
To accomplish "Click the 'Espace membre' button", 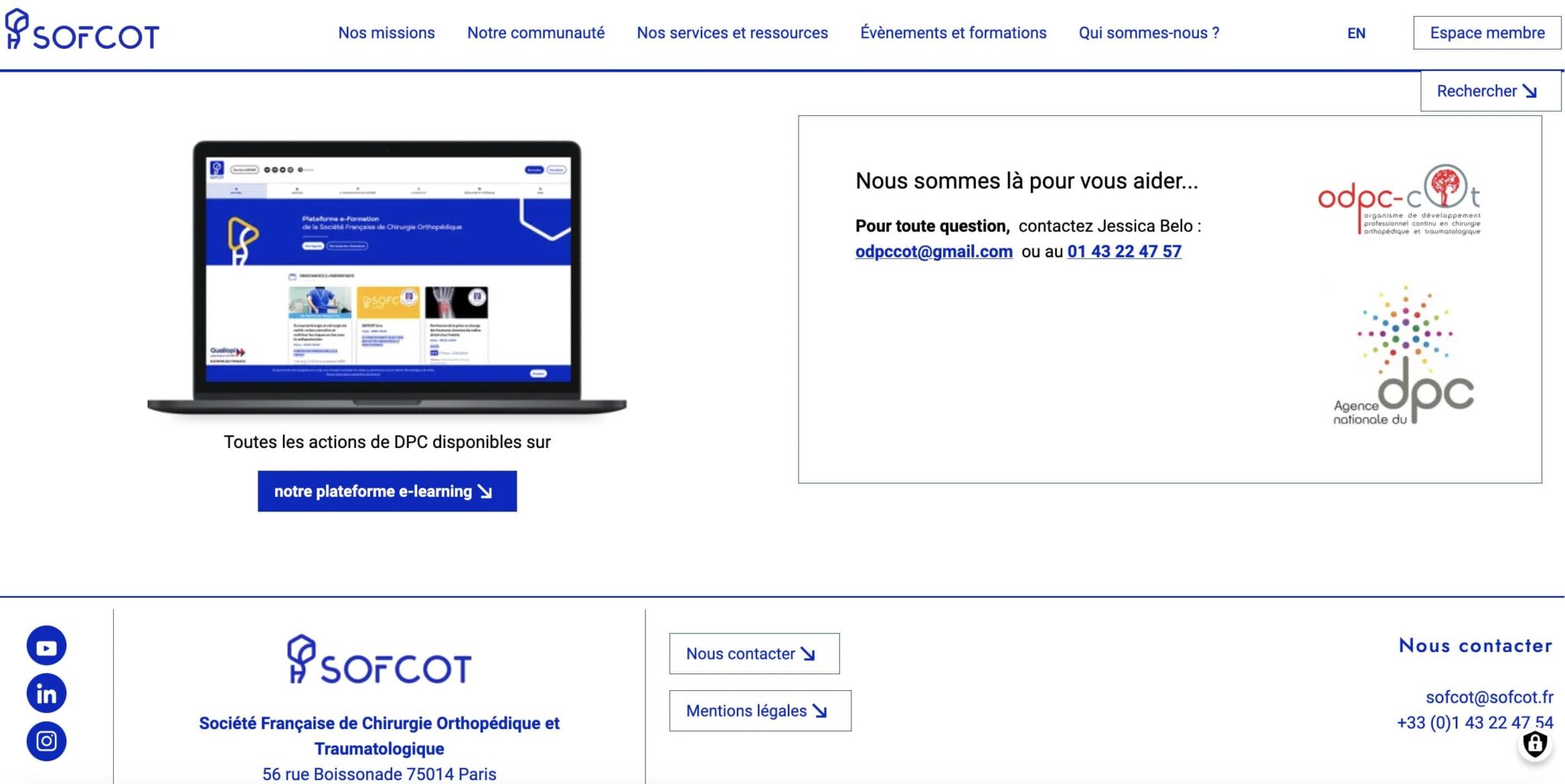I will (x=1489, y=33).
